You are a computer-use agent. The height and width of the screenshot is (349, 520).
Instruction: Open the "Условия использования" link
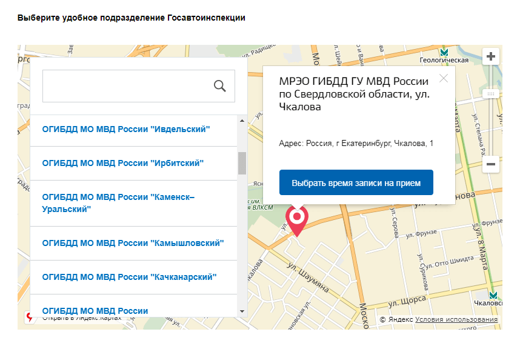click(x=456, y=319)
